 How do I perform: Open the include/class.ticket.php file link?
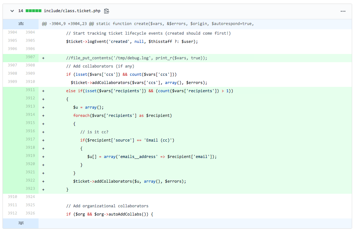pos(72,11)
